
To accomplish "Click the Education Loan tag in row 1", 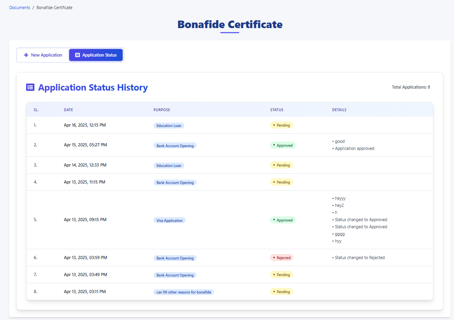I will 169,126.
